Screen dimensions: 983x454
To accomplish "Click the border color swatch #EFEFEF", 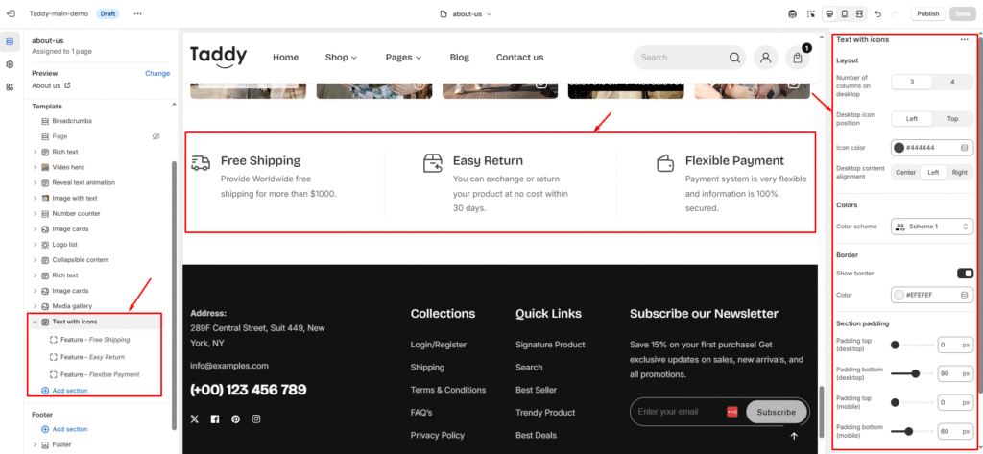I will point(899,295).
